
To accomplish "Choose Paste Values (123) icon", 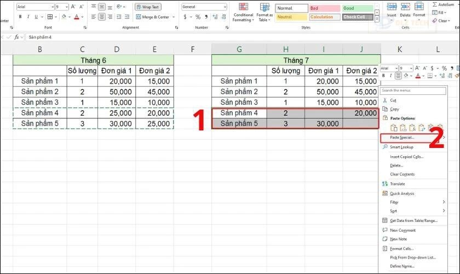I will 403,128.
